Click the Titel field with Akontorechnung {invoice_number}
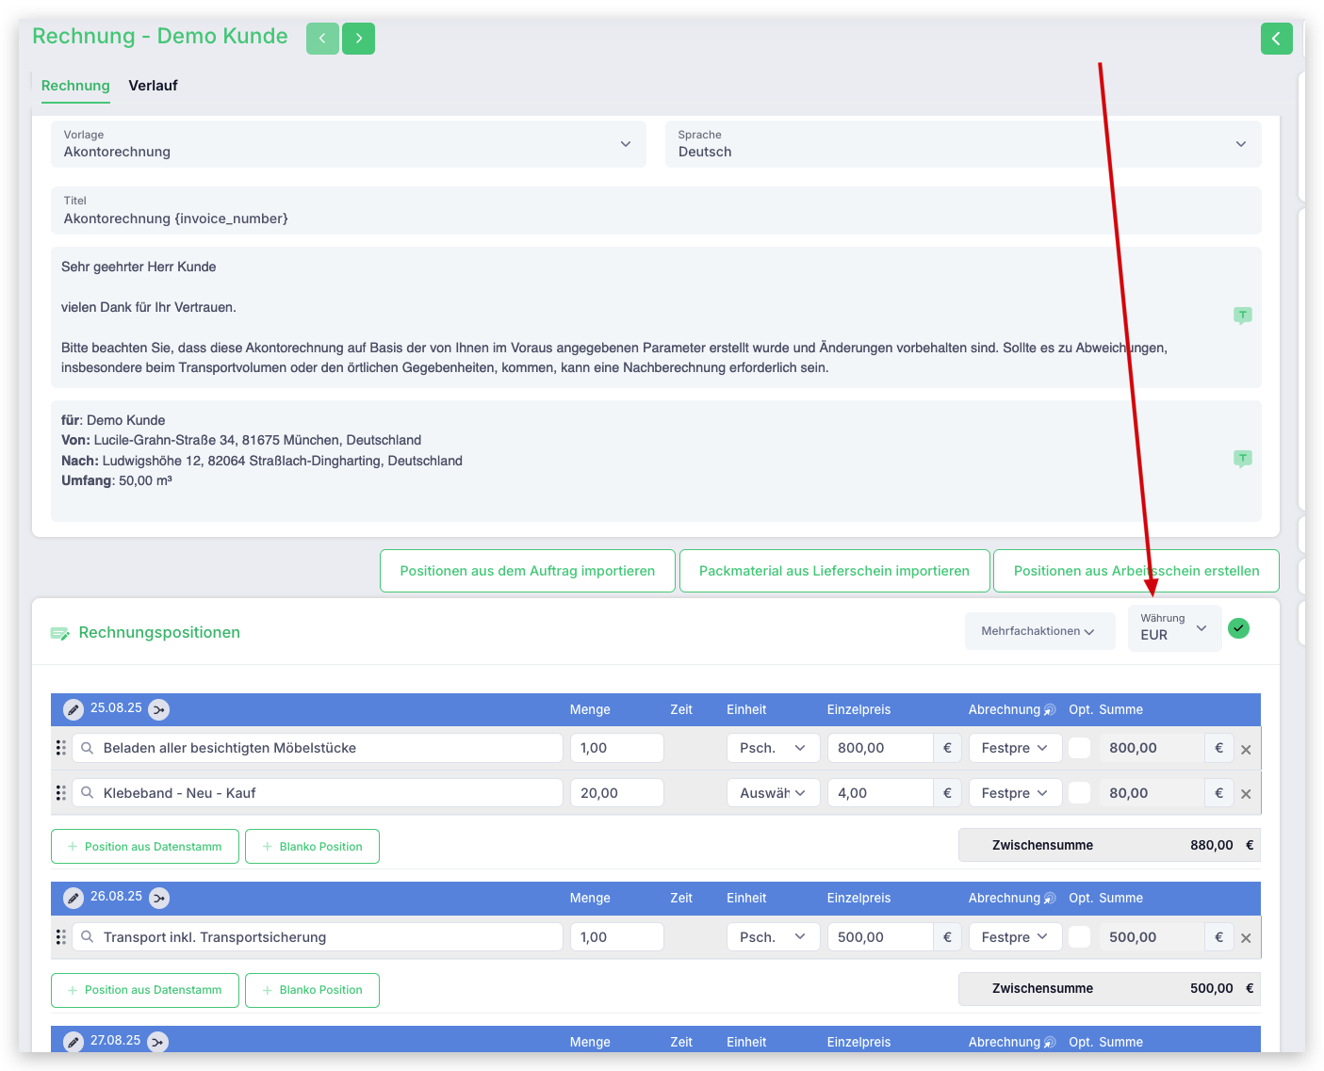 pyautogui.click(x=656, y=210)
